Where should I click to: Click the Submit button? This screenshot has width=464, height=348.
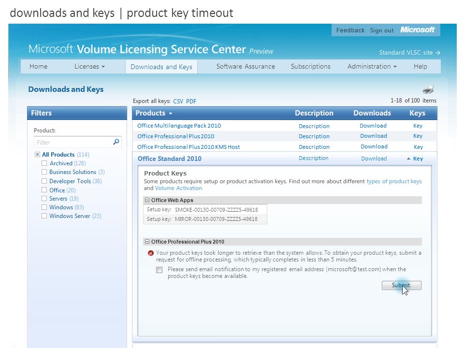401,285
